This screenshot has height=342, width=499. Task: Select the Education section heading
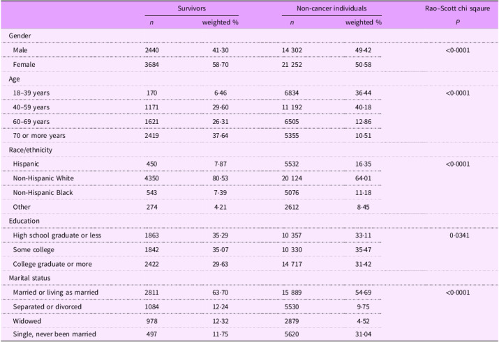pyautogui.click(x=25, y=219)
